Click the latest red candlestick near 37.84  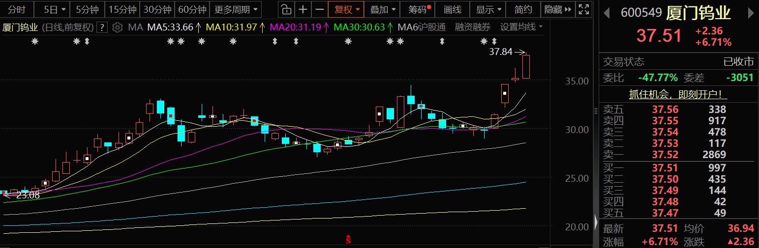tap(526, 67)
